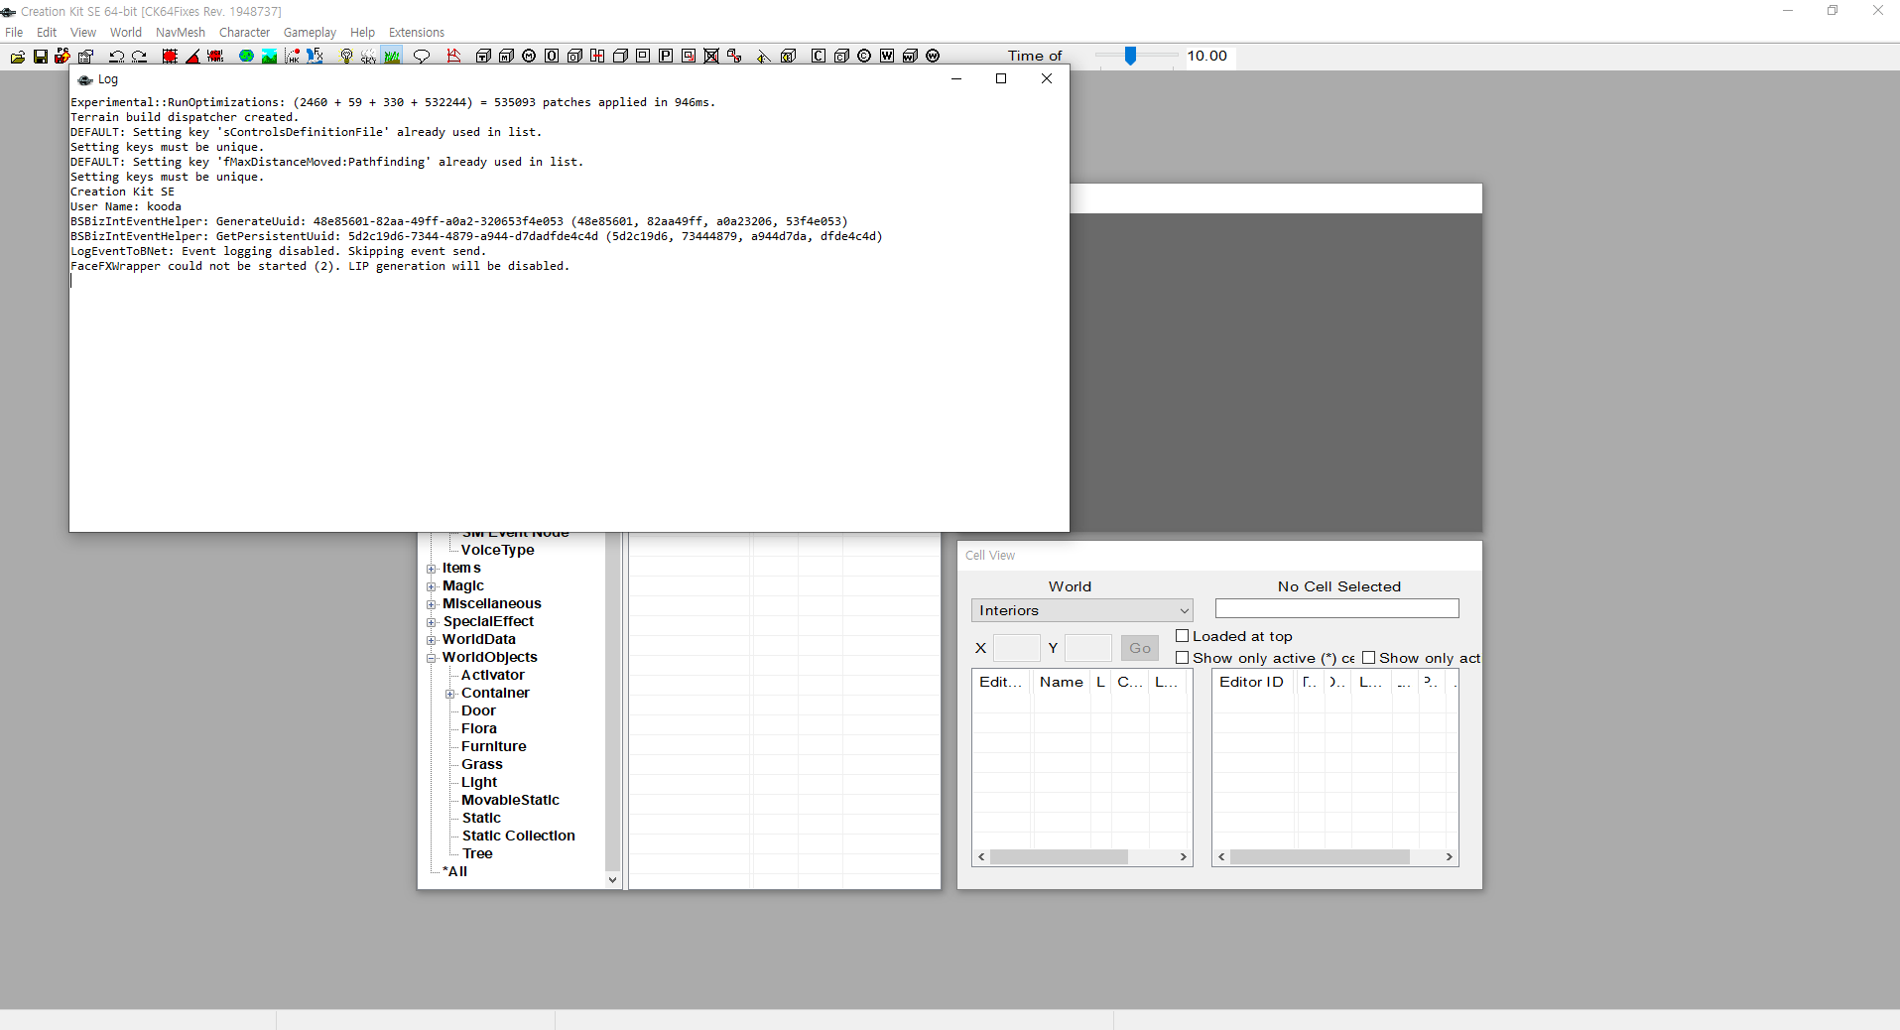Click the cube icon labeled W

pos(910,57)
